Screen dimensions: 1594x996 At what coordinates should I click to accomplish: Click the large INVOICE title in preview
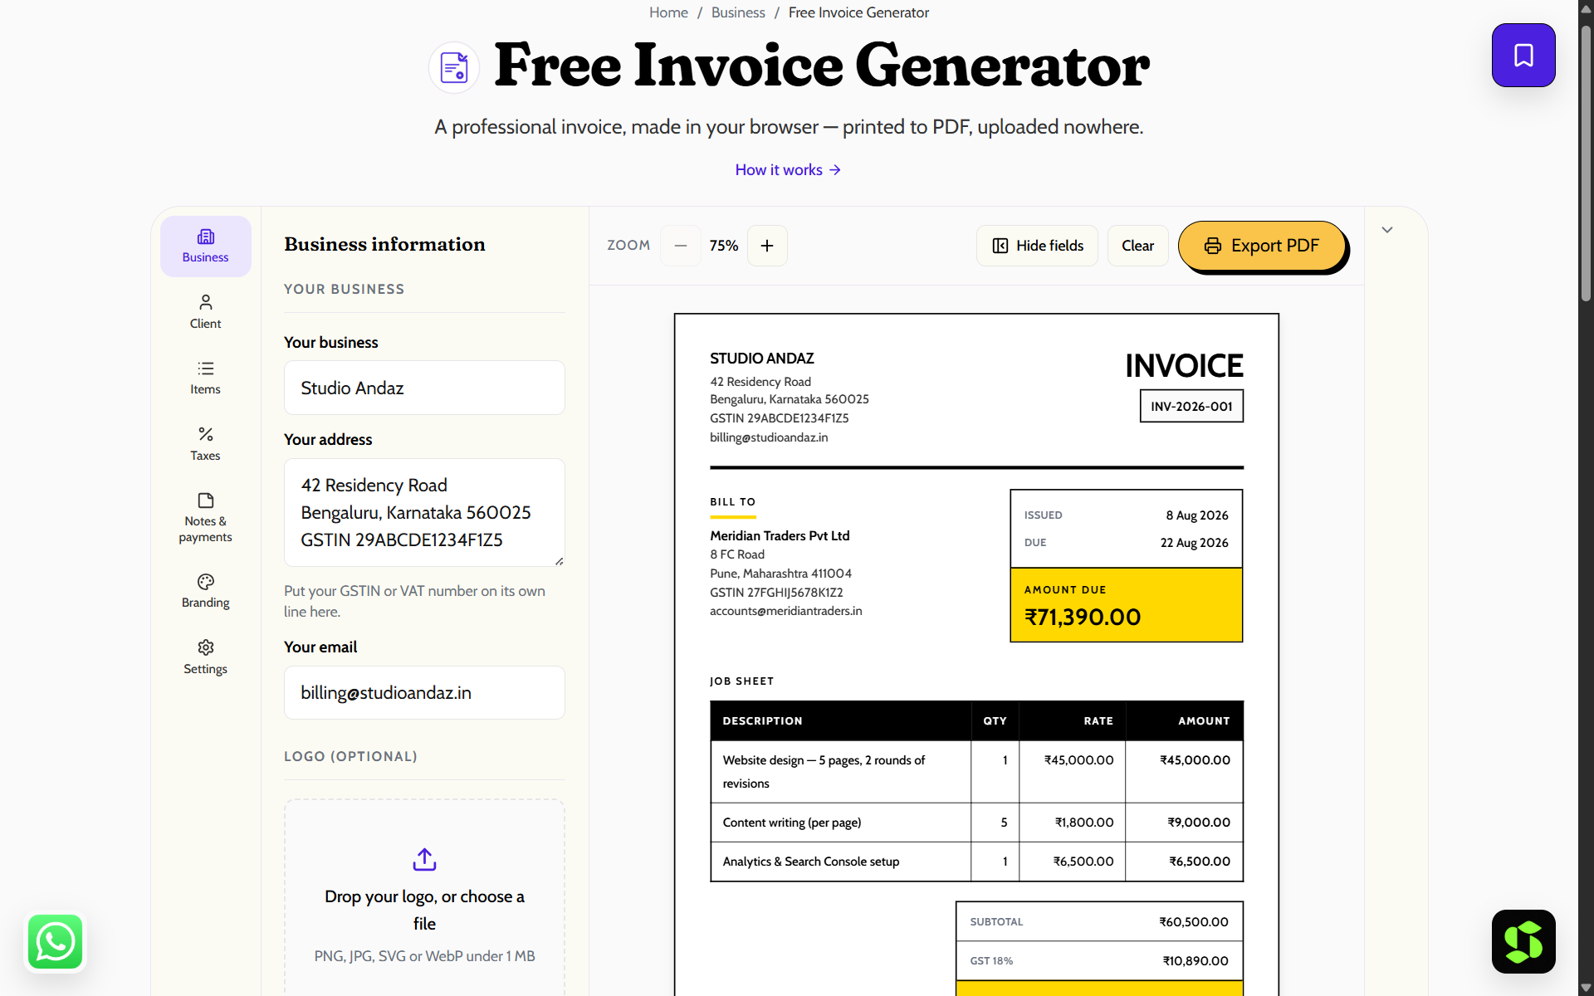tap(1184, 366)
